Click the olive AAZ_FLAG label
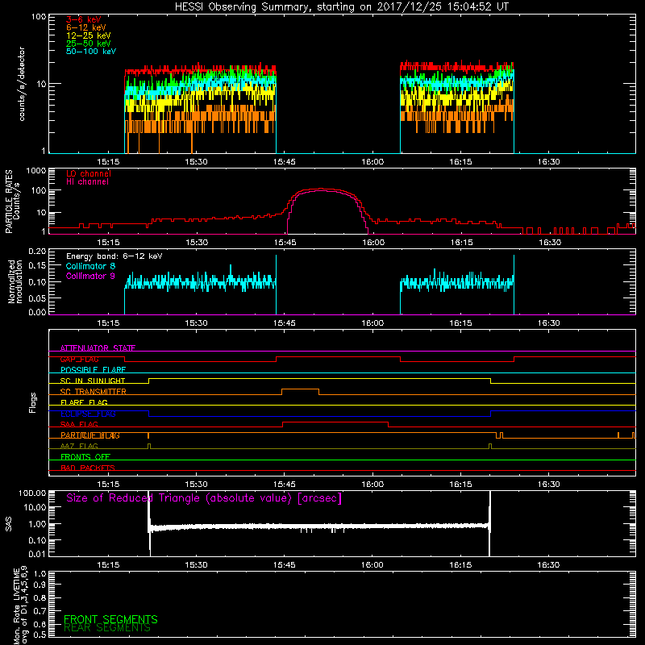This screenshot has height=645, width=645. coord(79,447)
